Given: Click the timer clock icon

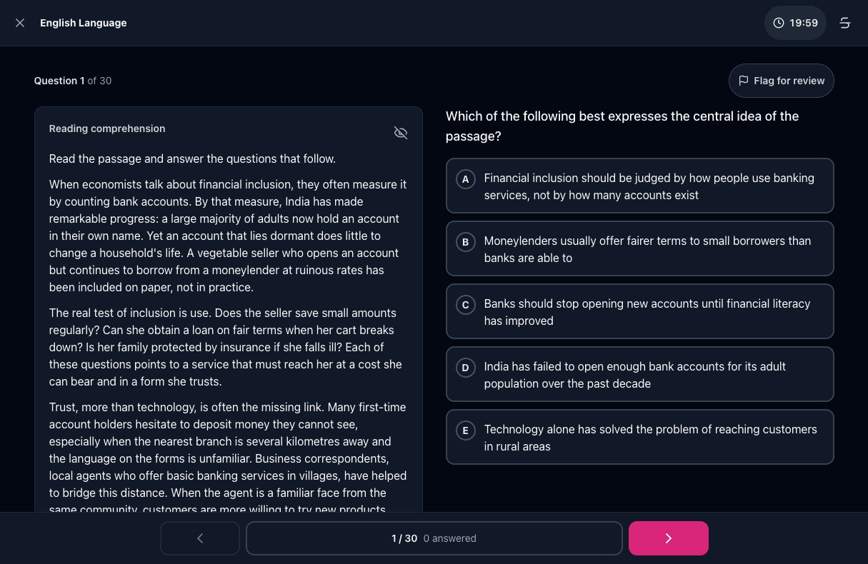Looking at the screenshot, I should pos(779,23).
